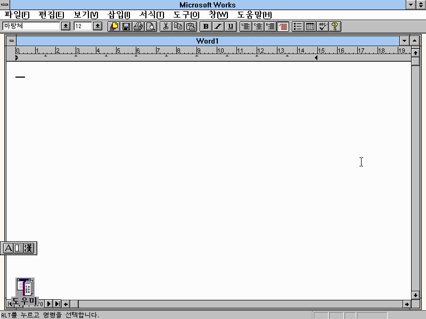Open the Works startup dialog toolbar icon
This screenshot has height=319, width=426.
114,26
